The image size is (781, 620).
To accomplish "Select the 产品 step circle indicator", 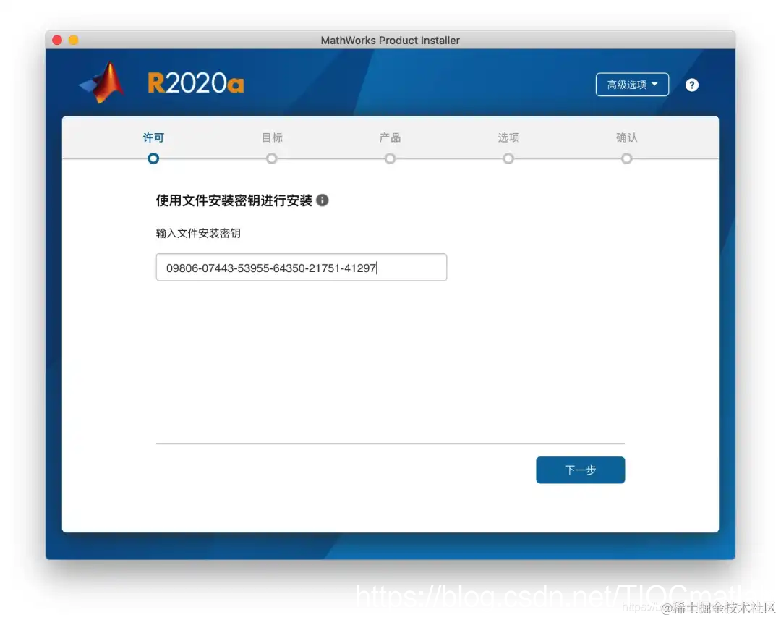I will (x=390, y=158).
